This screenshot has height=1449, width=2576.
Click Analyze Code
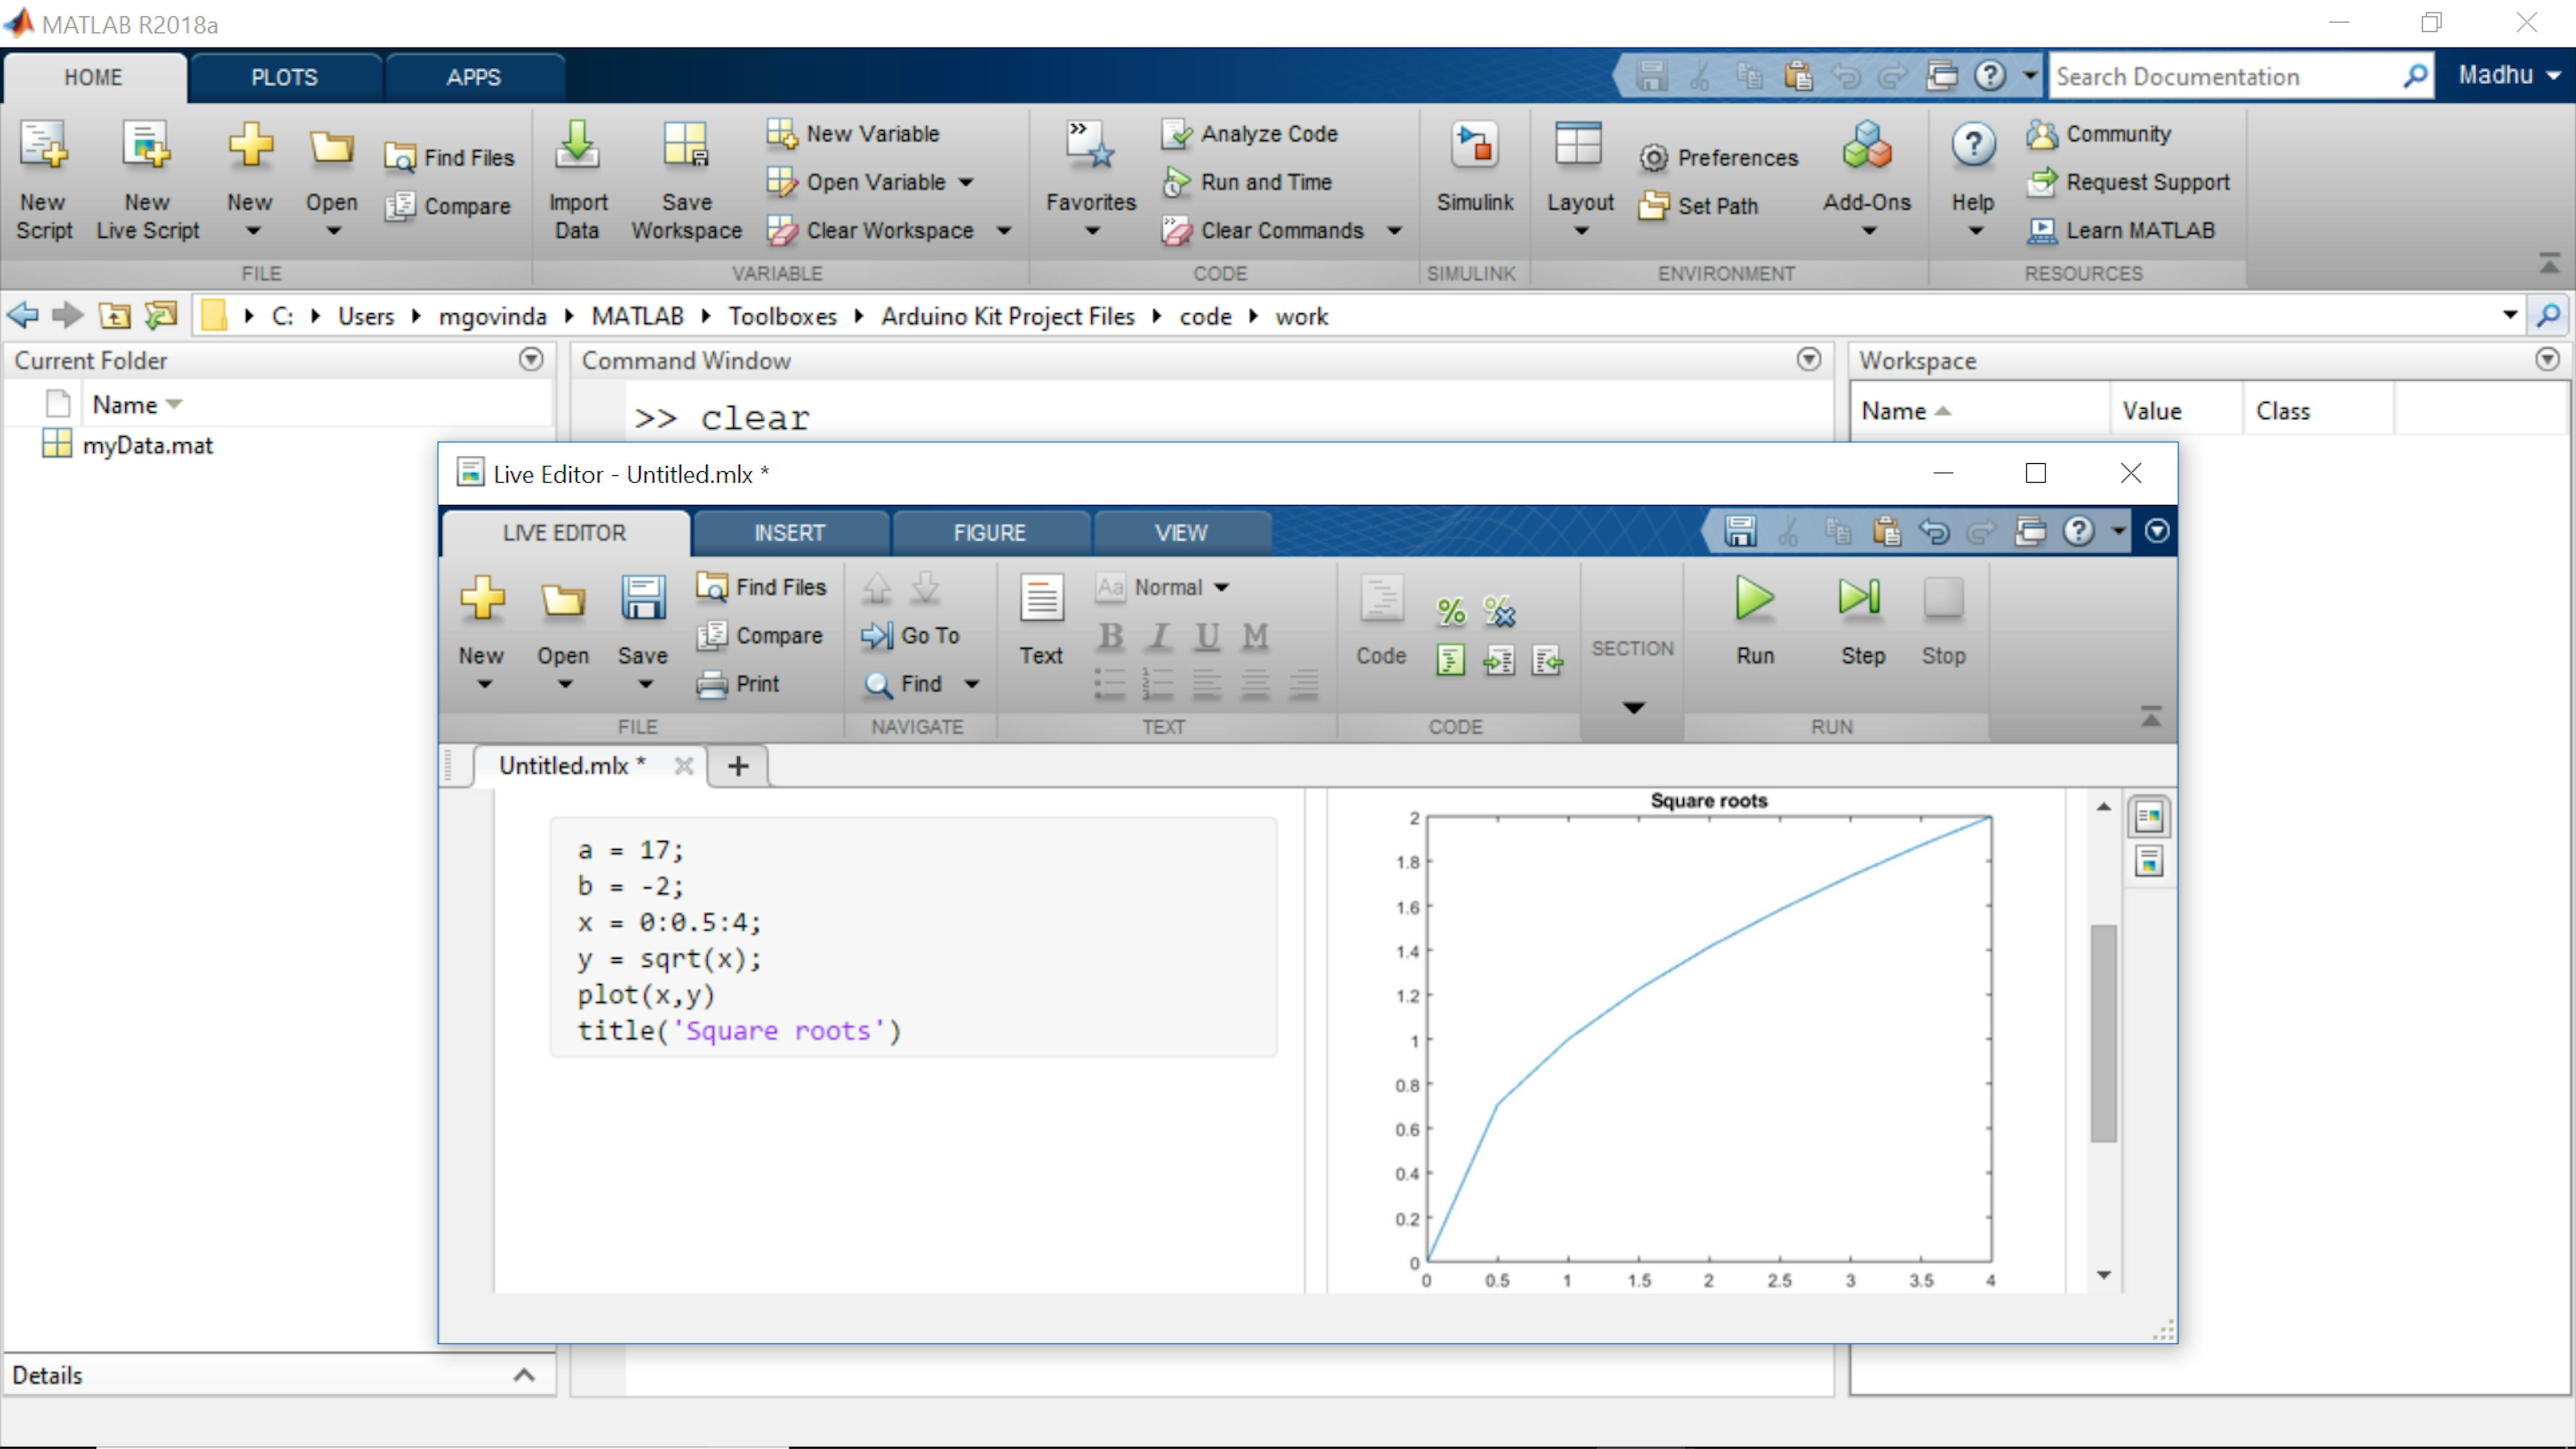coord(1249,133)
